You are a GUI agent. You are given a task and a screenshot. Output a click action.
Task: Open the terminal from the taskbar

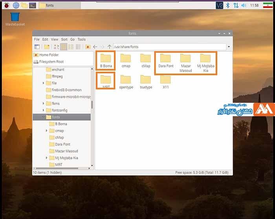coord(33,5)
